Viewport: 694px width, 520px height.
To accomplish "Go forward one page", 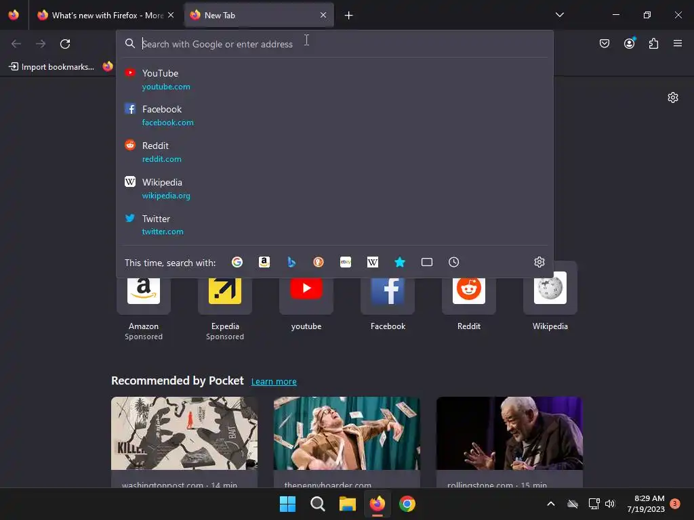I will pos(41,44).
